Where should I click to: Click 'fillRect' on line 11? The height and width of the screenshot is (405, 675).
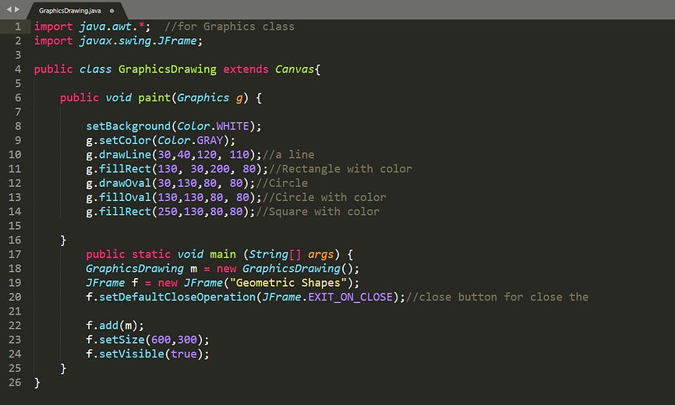click(x=125, y=169)
